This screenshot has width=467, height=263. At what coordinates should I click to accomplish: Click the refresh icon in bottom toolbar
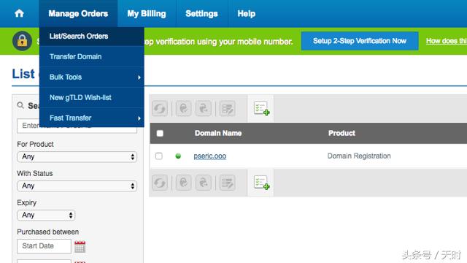coord(160,183)
